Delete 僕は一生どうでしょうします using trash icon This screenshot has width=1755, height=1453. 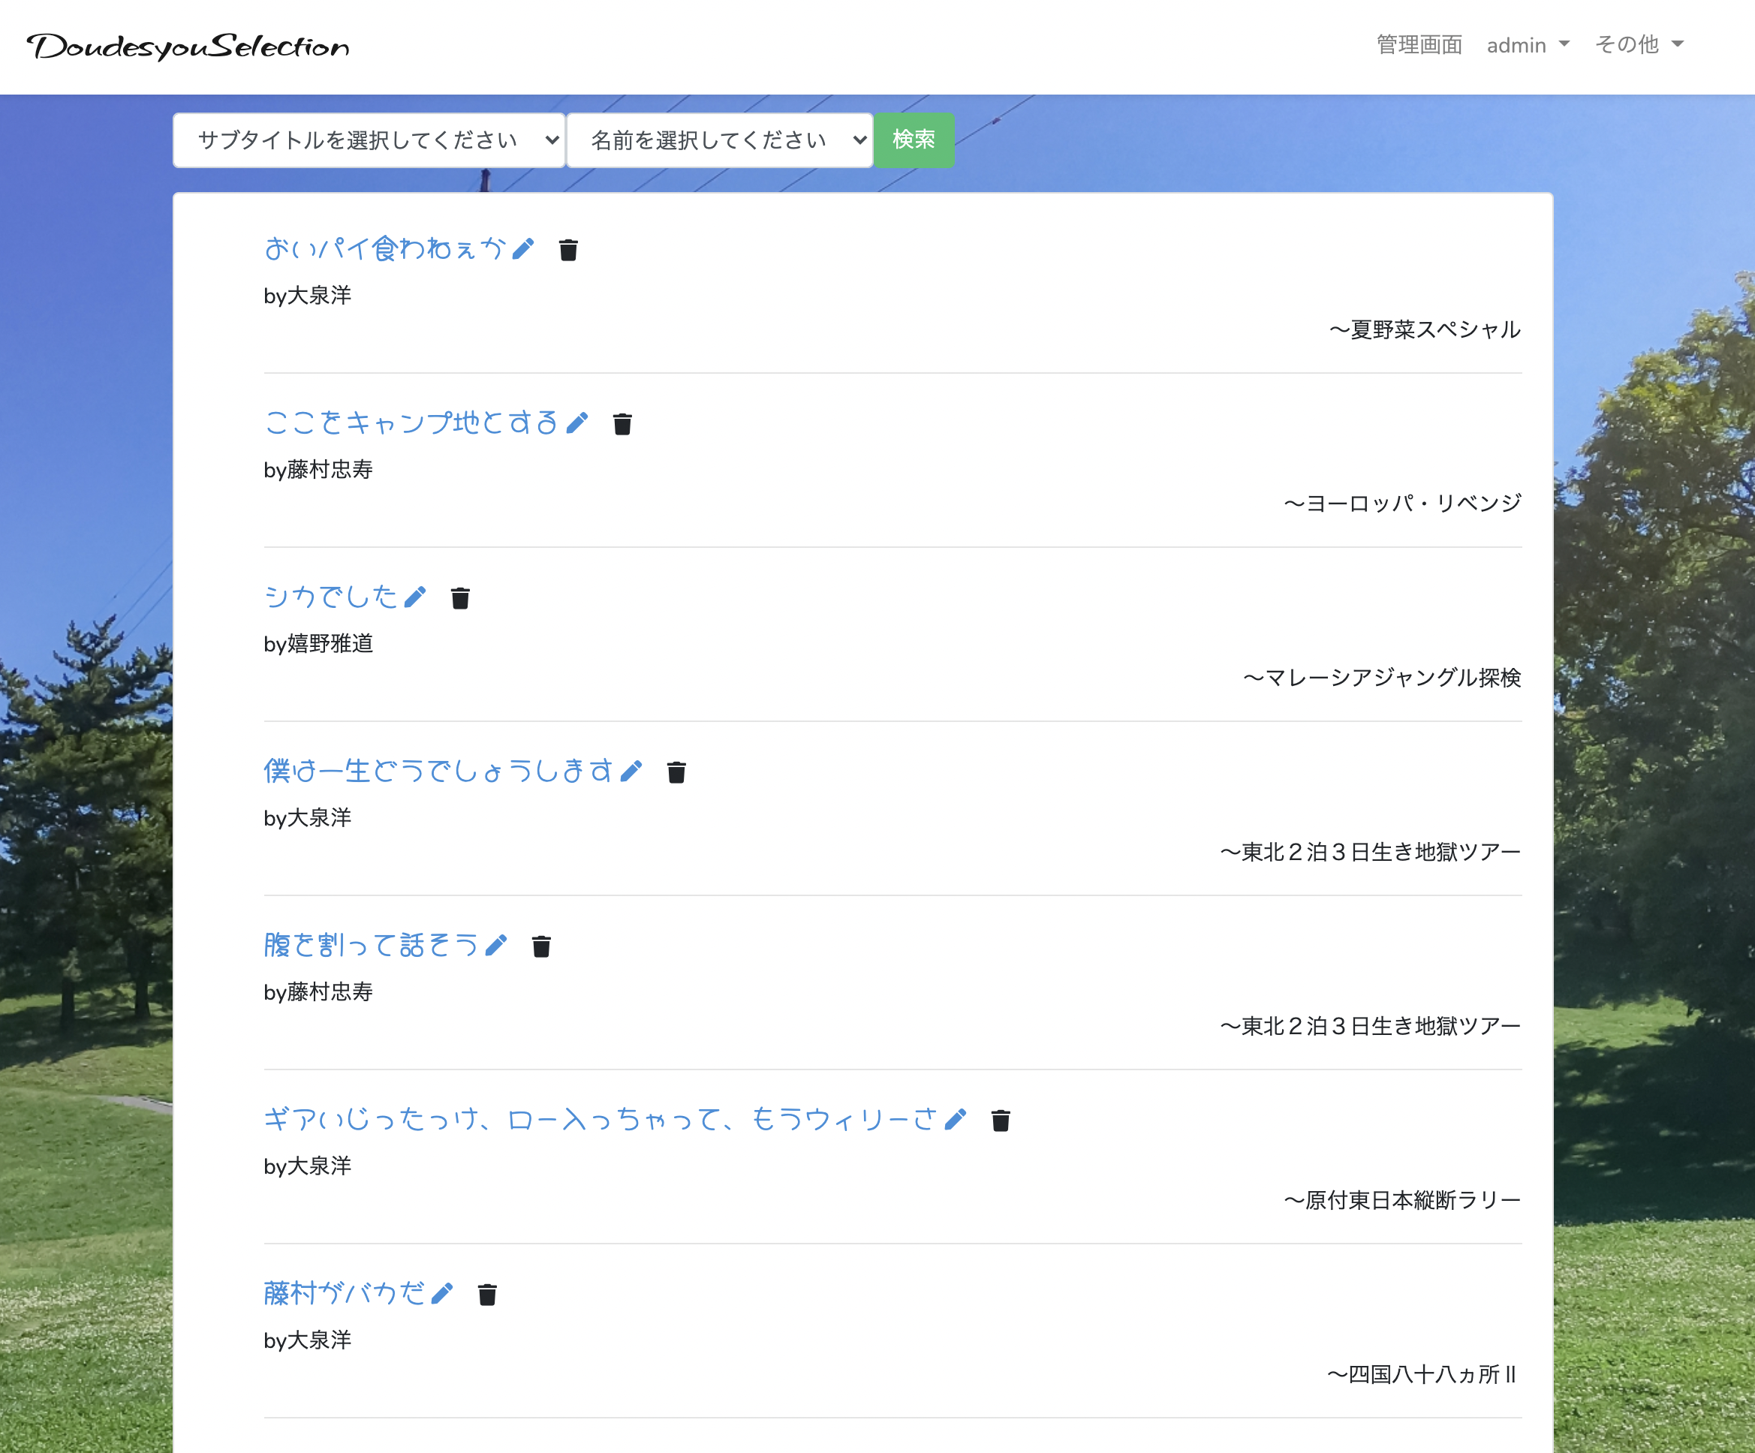click(x=677, y=772)
